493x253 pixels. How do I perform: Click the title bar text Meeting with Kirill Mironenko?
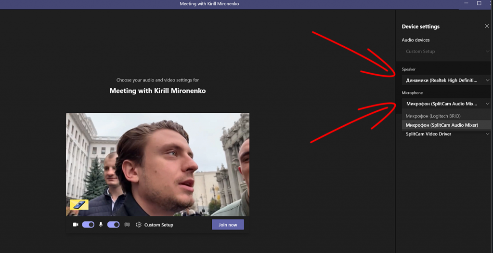tap(209, 4)
